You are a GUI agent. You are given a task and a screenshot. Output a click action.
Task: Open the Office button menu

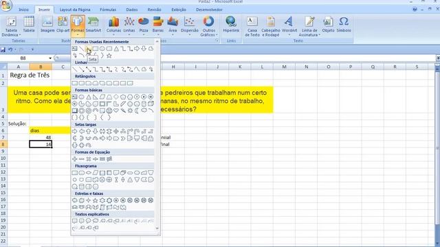coord(6,5)
